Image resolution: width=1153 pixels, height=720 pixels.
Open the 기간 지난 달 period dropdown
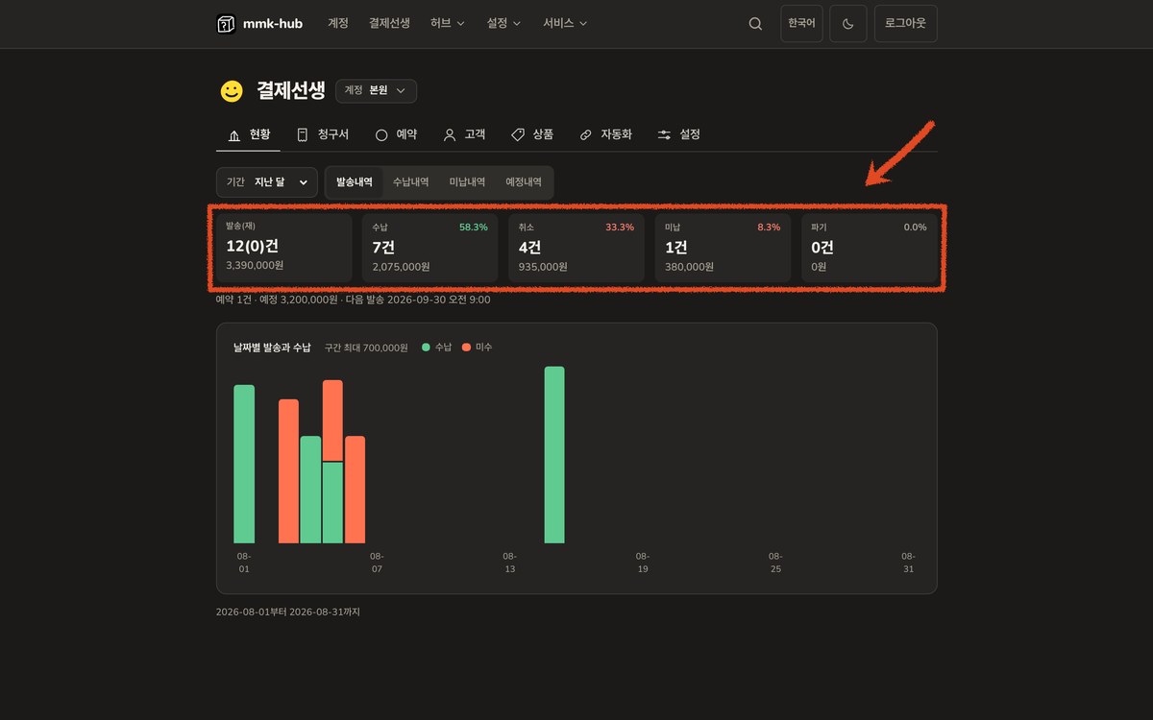(x=267, y=182)
